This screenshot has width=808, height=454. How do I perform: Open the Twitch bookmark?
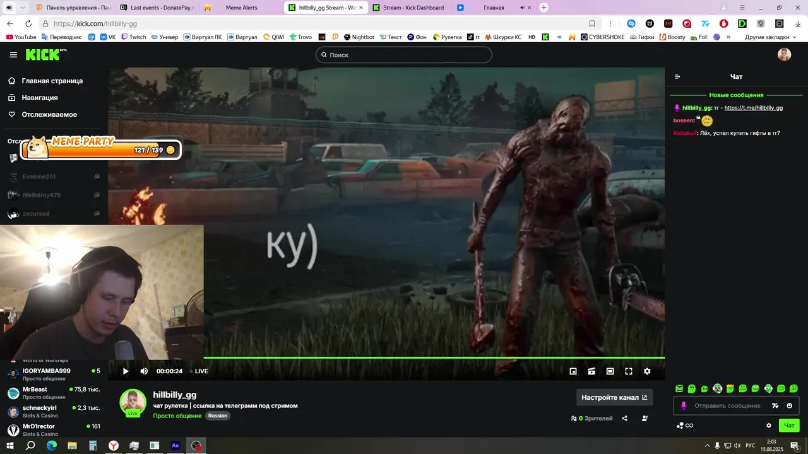(133, 37)
